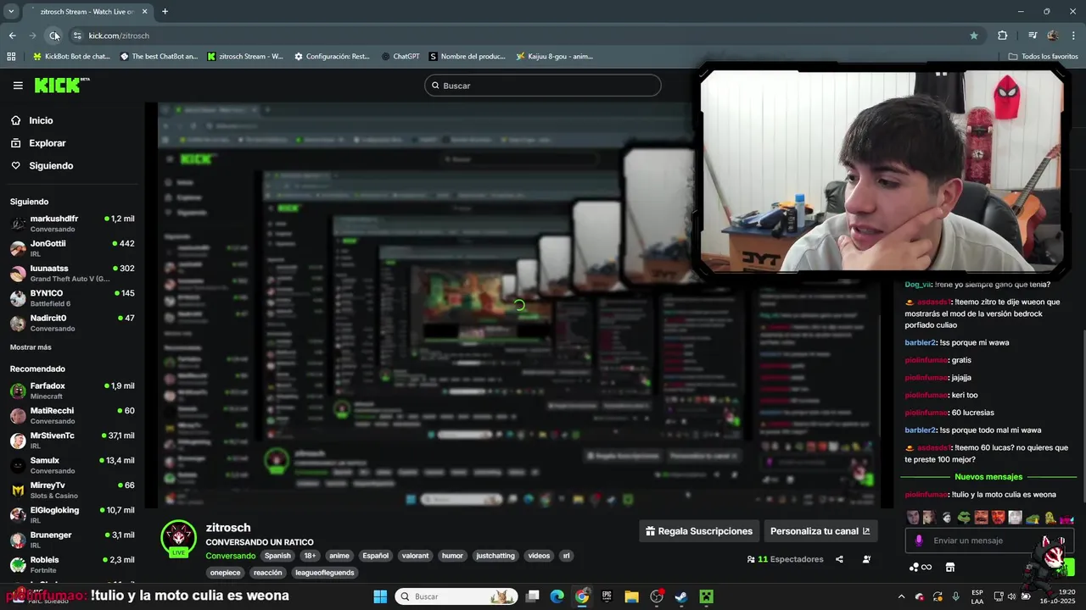Select the onepiece tag
Image resolution: width=1086 pixels, height=610 pixels.
point(226,573)
